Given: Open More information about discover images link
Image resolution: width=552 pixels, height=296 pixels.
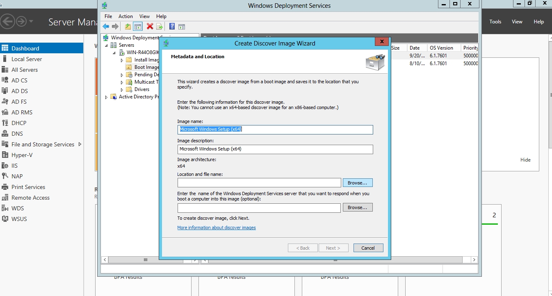Looking at the screenshot, I should (217, 228).
